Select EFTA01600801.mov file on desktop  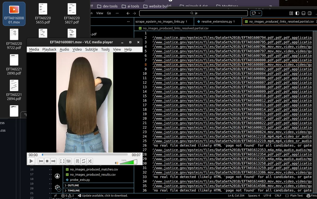pos(14,14)
